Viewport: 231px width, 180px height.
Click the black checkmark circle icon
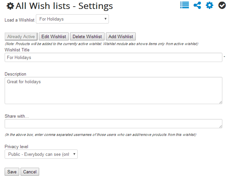click(x=222, y=5)
